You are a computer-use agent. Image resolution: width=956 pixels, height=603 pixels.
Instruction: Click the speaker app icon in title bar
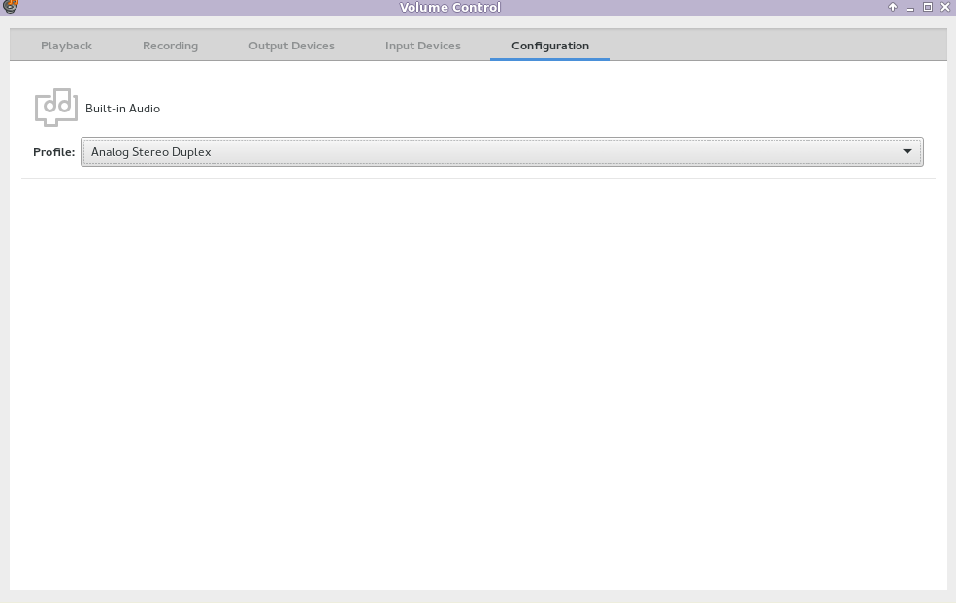coord(10,7)
